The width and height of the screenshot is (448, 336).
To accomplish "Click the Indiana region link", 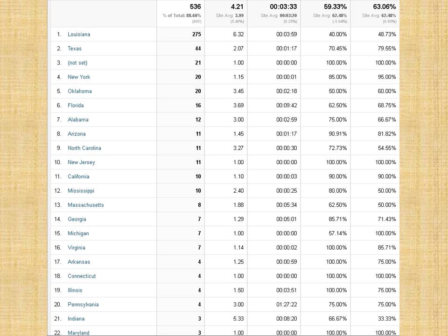I will [76, 319].
